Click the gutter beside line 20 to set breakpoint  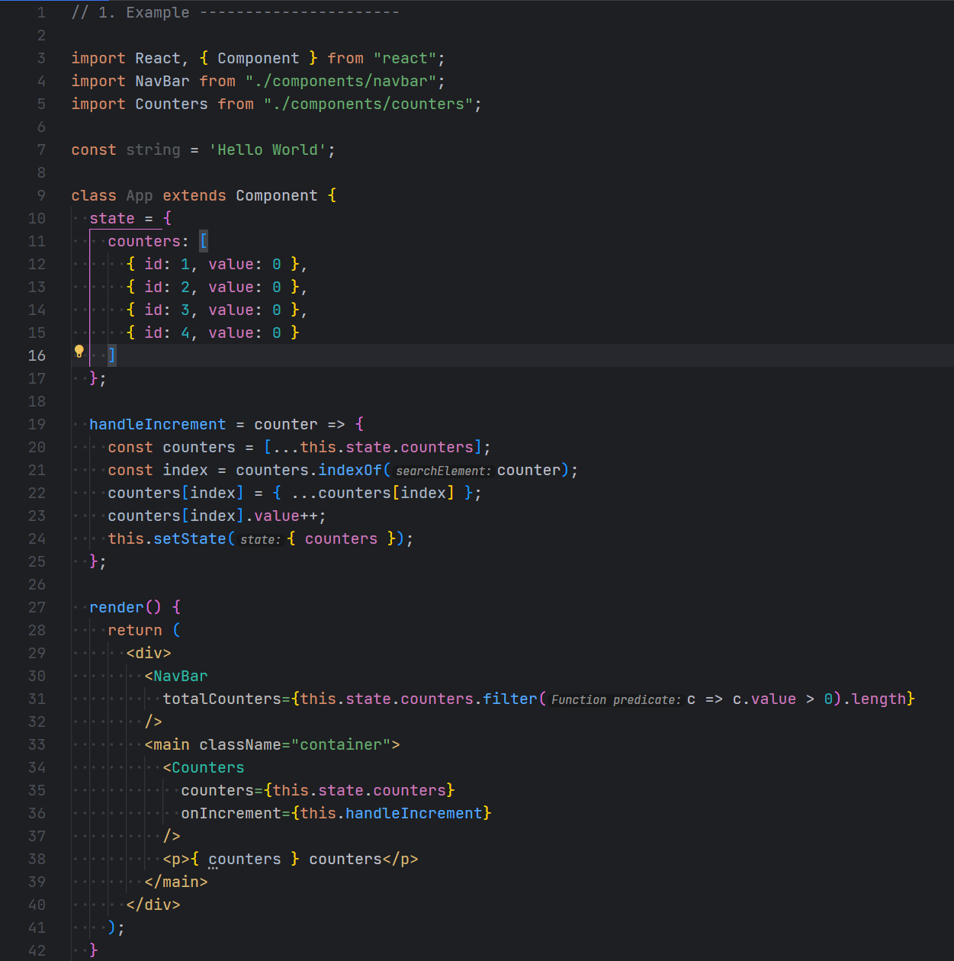[57, 447]
